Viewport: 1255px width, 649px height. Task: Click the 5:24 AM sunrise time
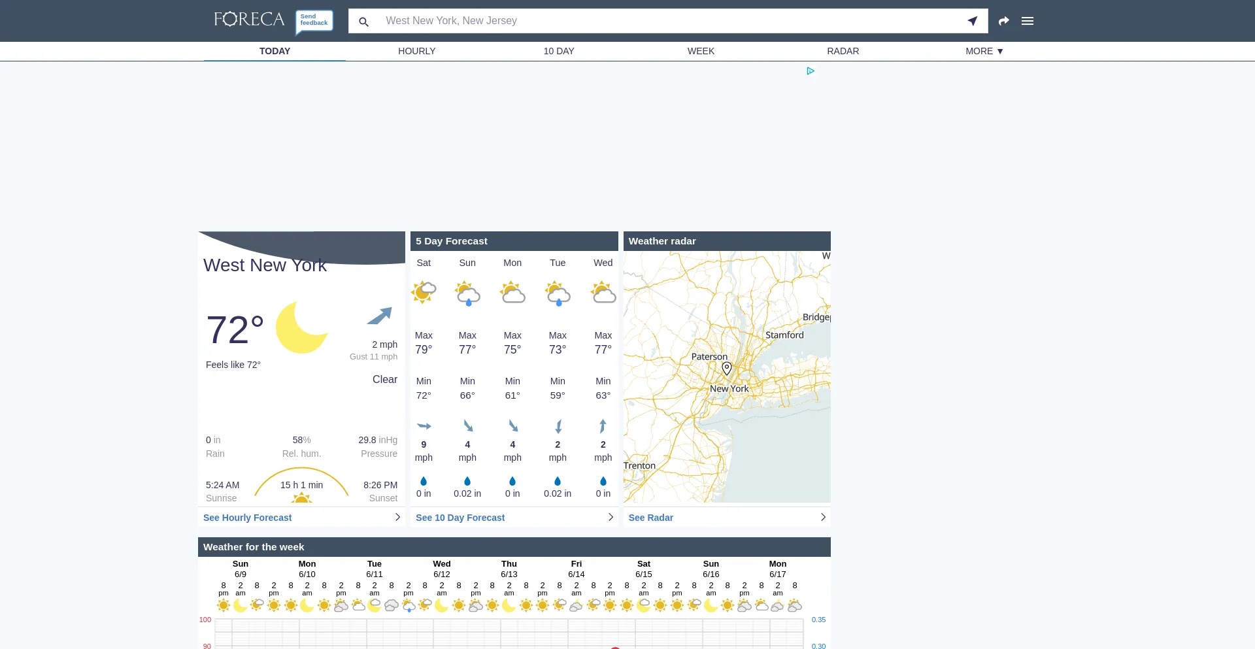coord(222,485)
